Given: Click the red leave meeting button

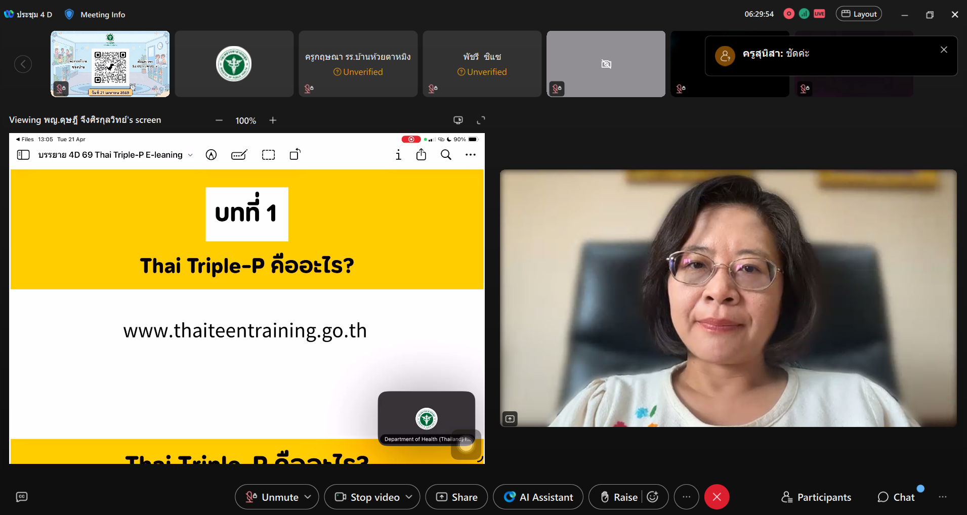Looking at the screenshot, I should click(717, 497).
